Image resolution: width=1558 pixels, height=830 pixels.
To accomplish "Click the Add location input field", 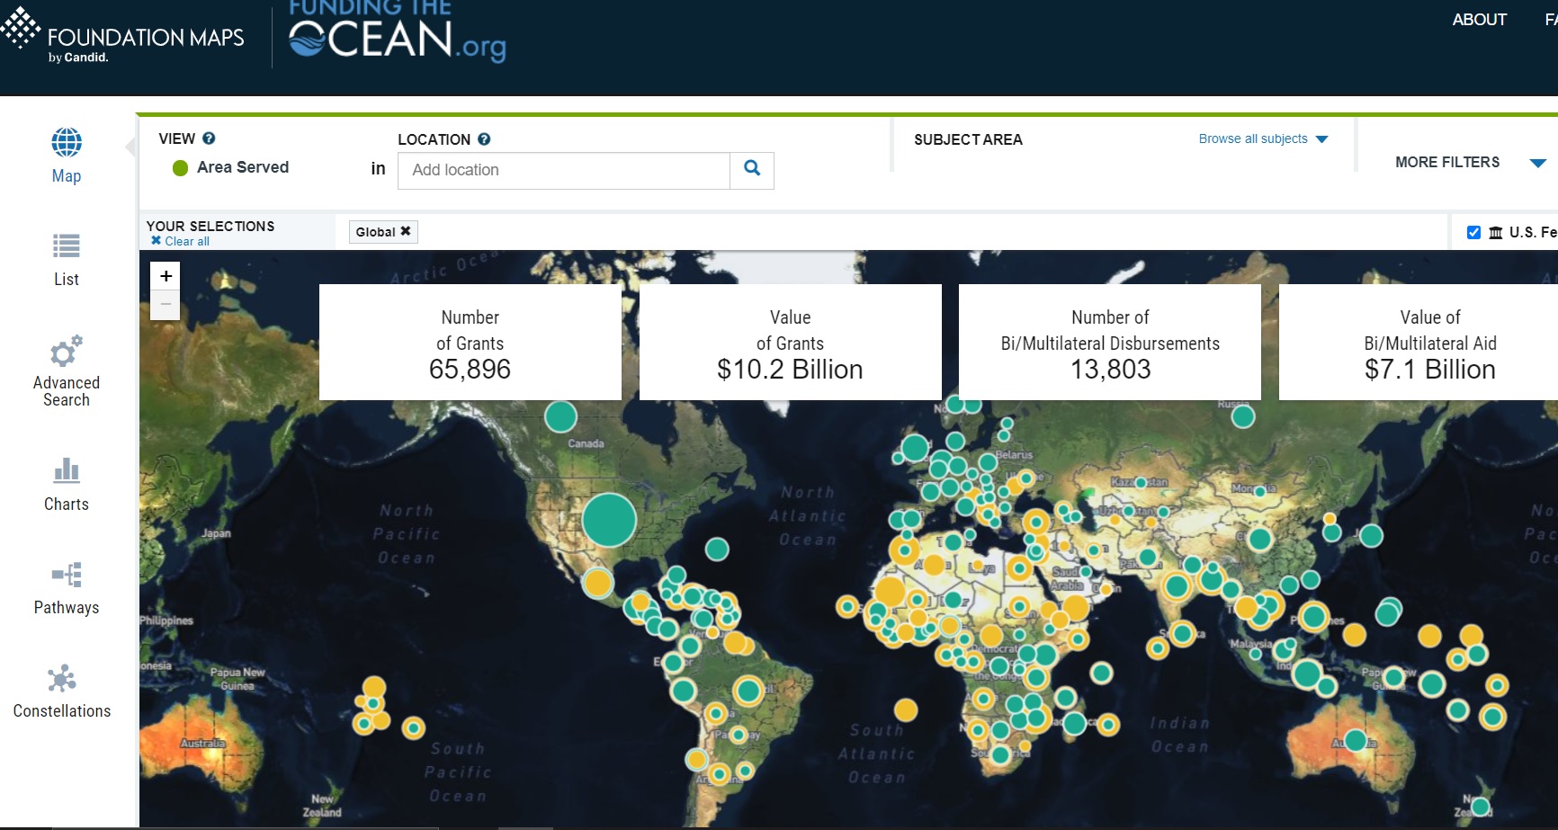I will pos(564,170).
